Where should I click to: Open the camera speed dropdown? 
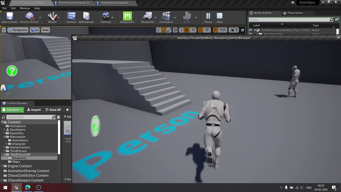tap(234, 30)
